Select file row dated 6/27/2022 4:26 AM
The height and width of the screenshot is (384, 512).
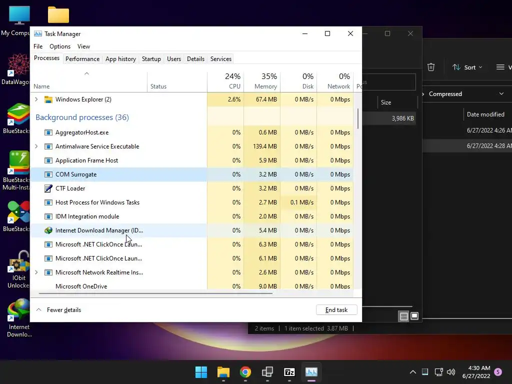pos(467,130)
